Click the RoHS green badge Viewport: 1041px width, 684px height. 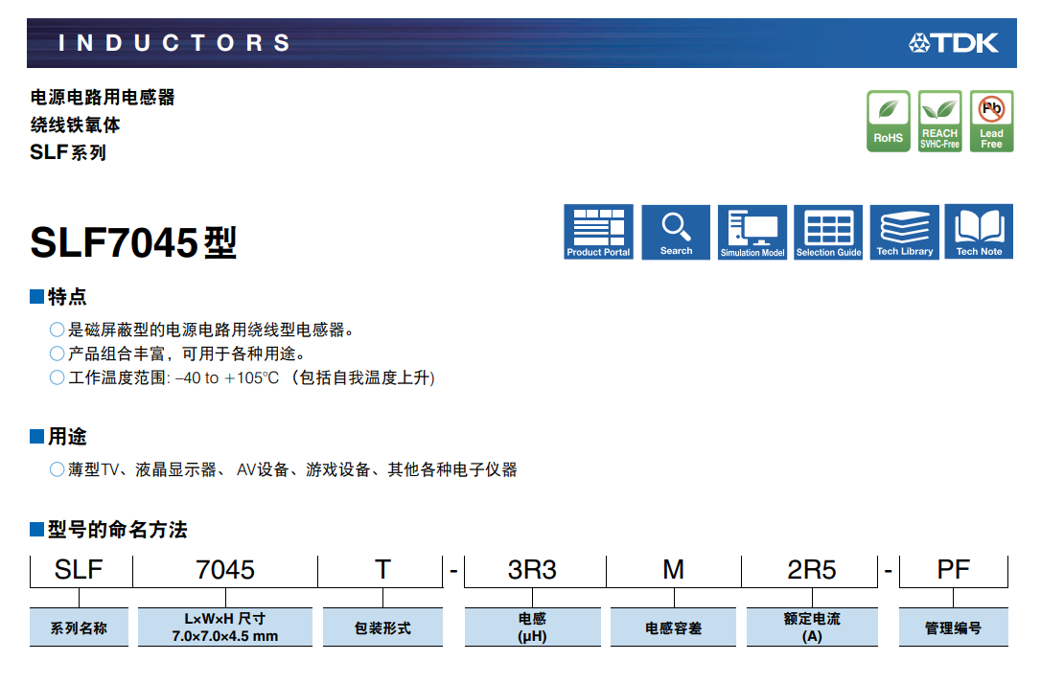pyautogui.click(x=889, y=122)
